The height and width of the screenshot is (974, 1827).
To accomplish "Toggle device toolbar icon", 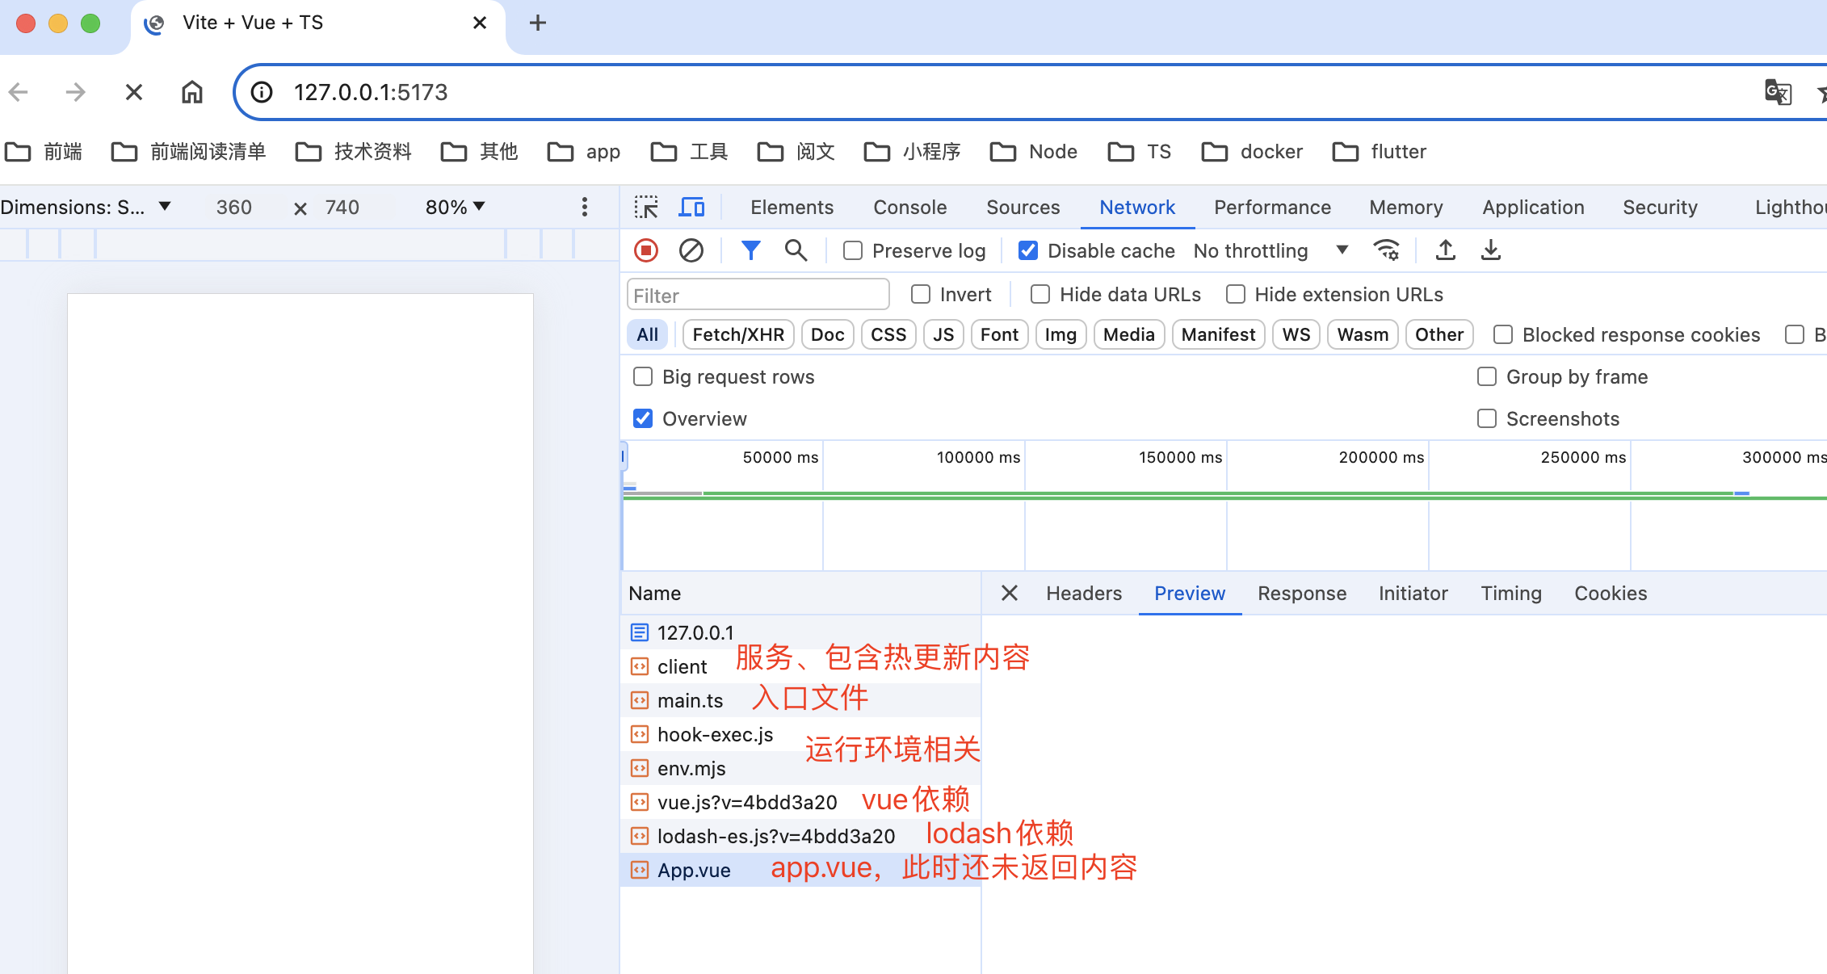I will (691, 208).
